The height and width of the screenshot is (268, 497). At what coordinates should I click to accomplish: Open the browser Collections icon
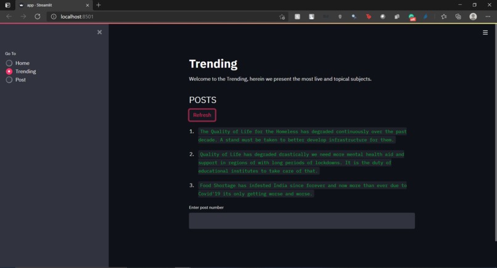(458, 17)
